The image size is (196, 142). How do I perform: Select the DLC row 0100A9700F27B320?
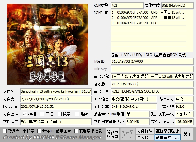pyautogui.click(x=149, y=23)
